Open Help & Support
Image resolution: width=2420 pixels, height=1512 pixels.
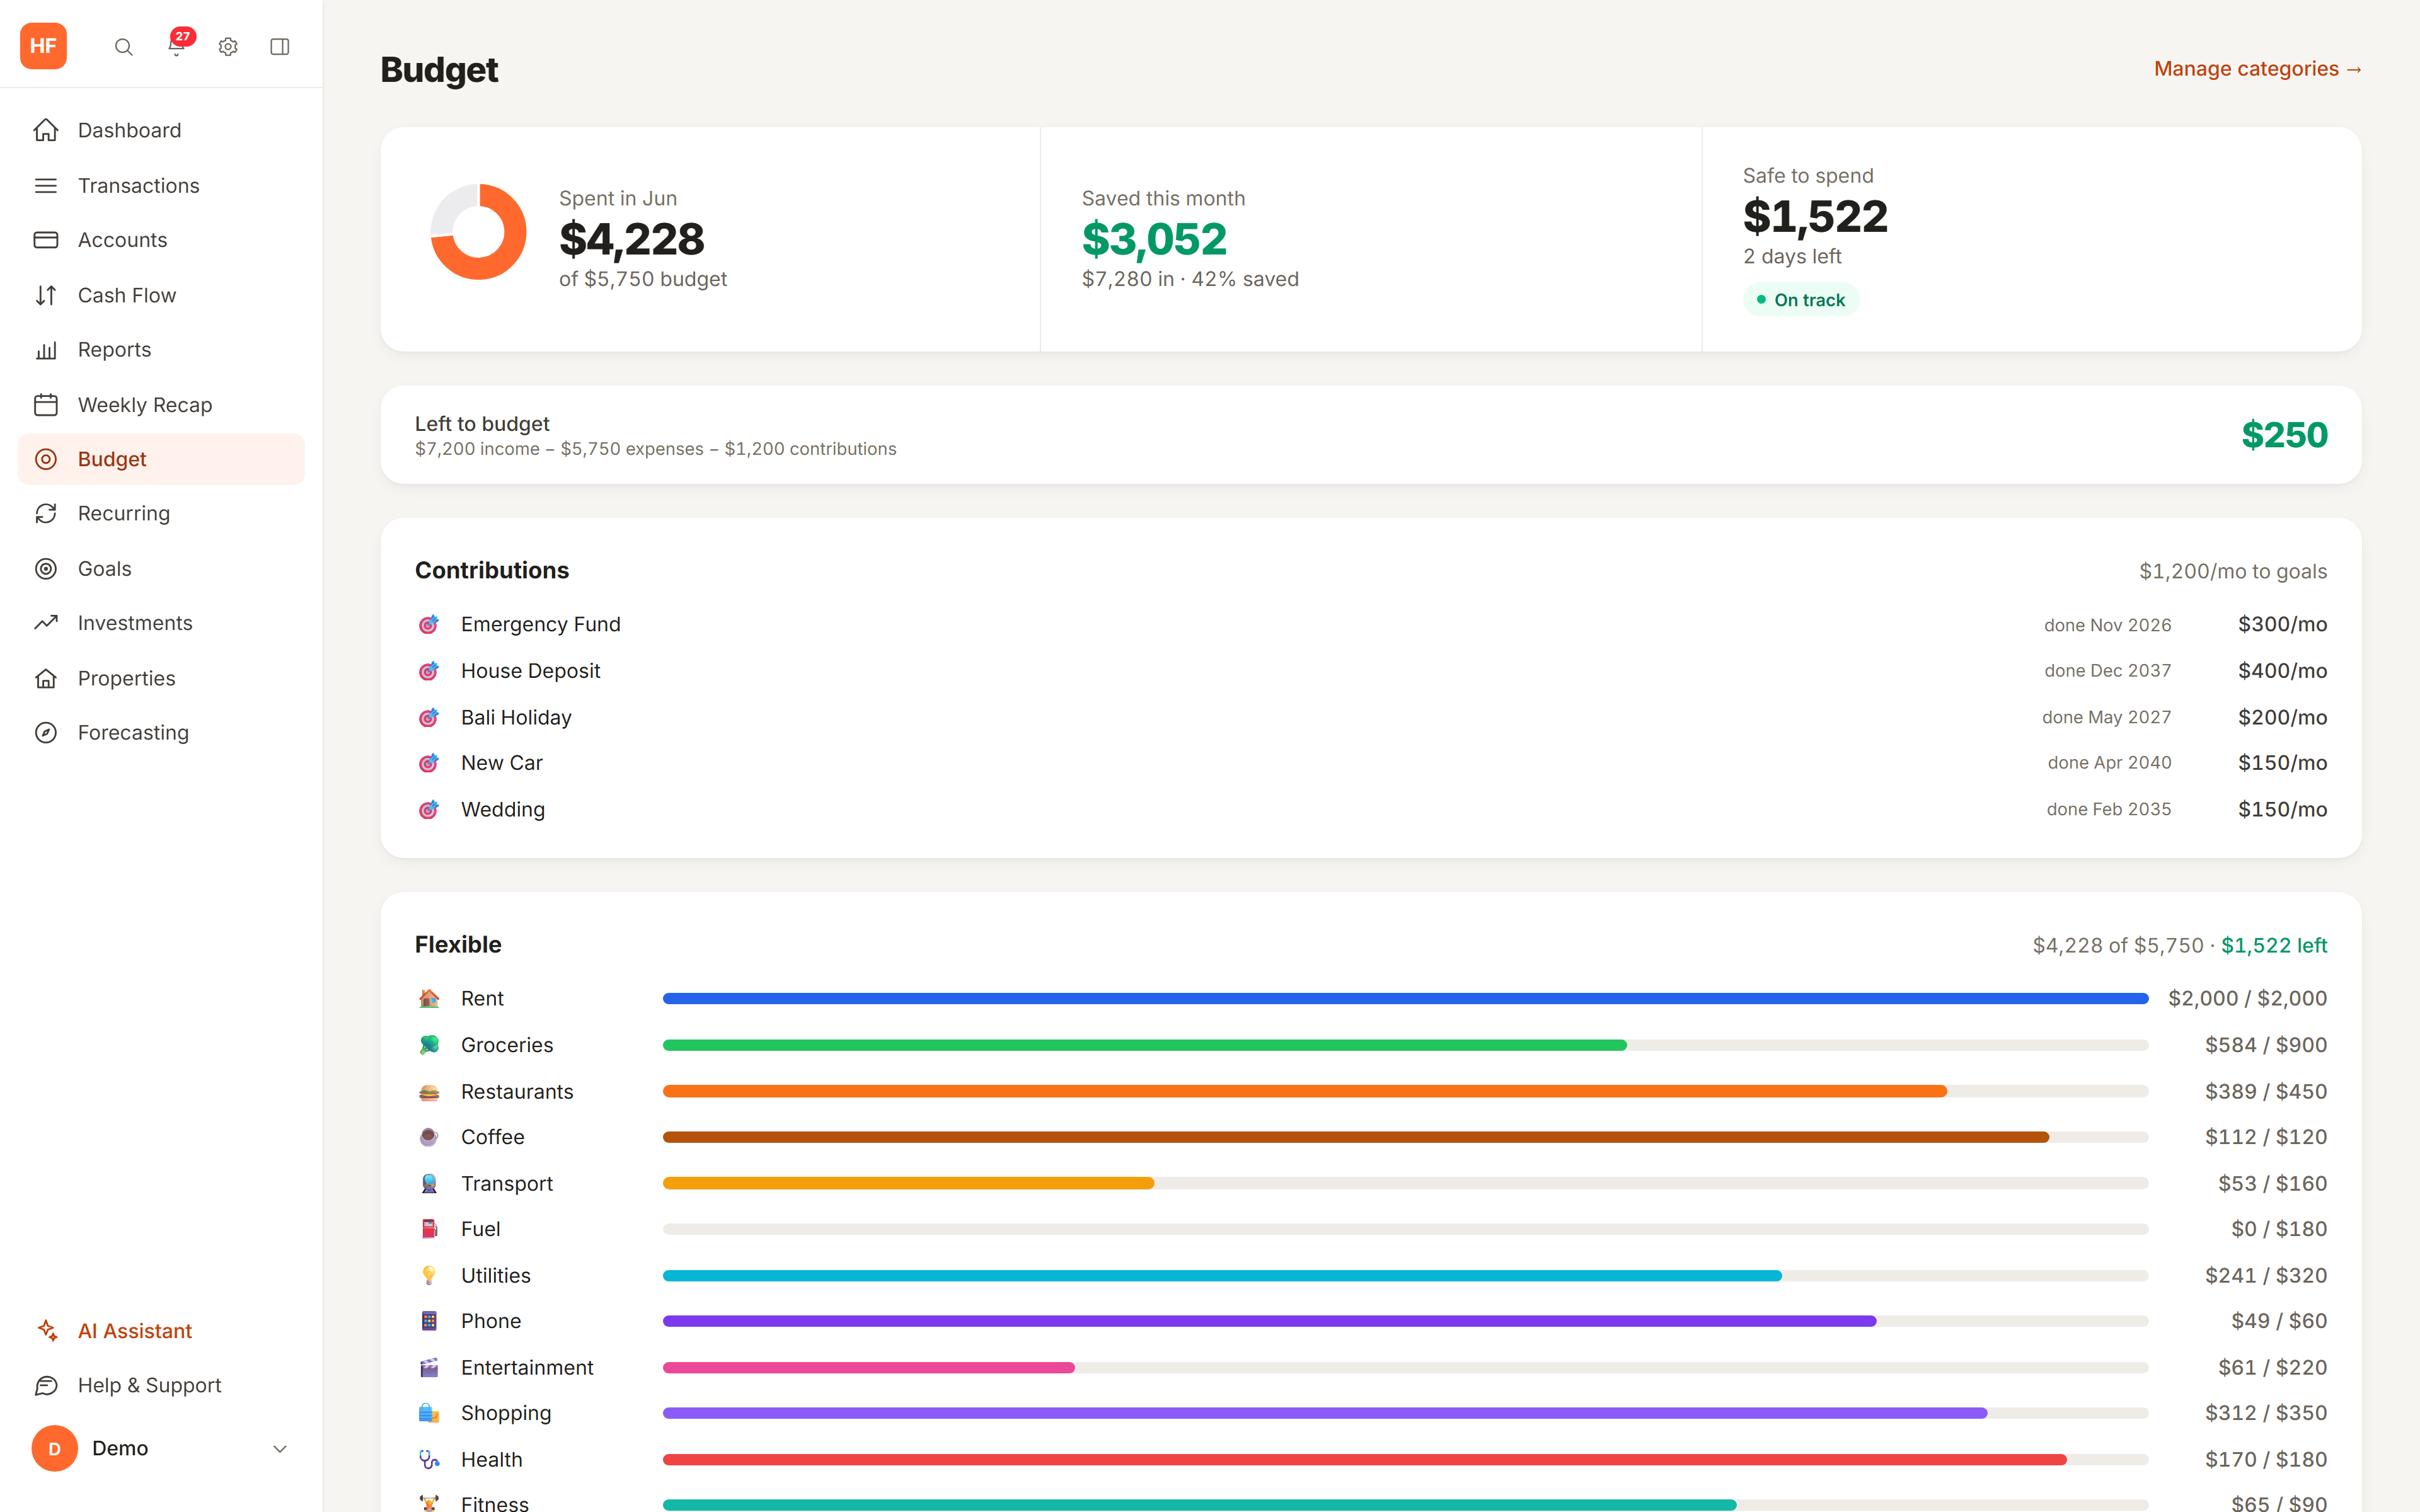click(161, 1386)
